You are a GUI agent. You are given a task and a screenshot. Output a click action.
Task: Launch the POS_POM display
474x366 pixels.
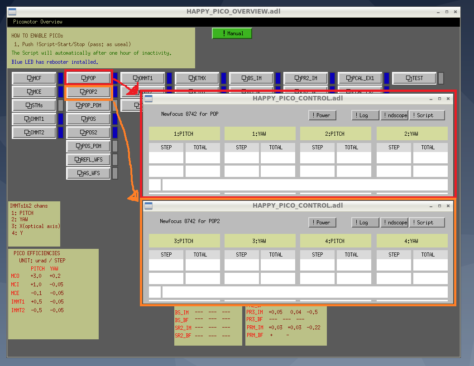click(89, 146)
